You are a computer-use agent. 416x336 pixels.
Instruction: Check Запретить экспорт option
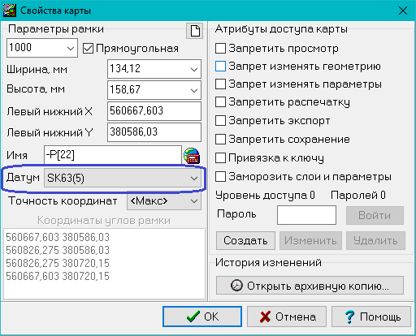(220, 121)
